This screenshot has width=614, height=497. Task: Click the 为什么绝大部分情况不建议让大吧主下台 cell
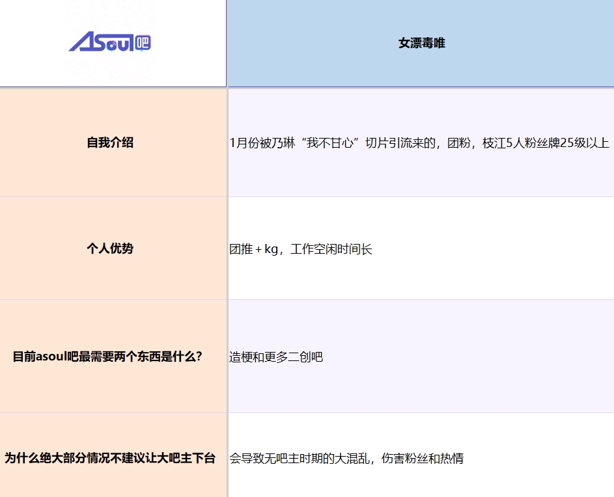point(113,455)
